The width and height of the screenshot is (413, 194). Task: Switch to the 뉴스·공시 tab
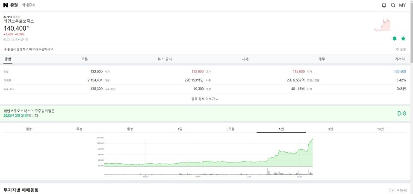pos(165,59)
